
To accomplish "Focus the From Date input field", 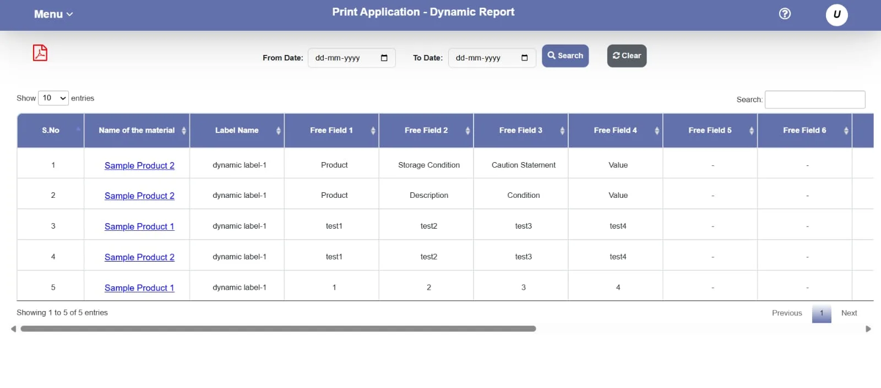I will pos(351,58).
